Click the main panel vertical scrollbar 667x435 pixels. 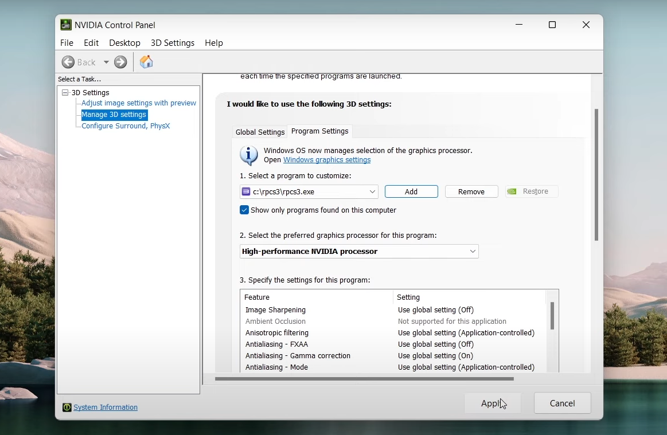tap(596, 175)
